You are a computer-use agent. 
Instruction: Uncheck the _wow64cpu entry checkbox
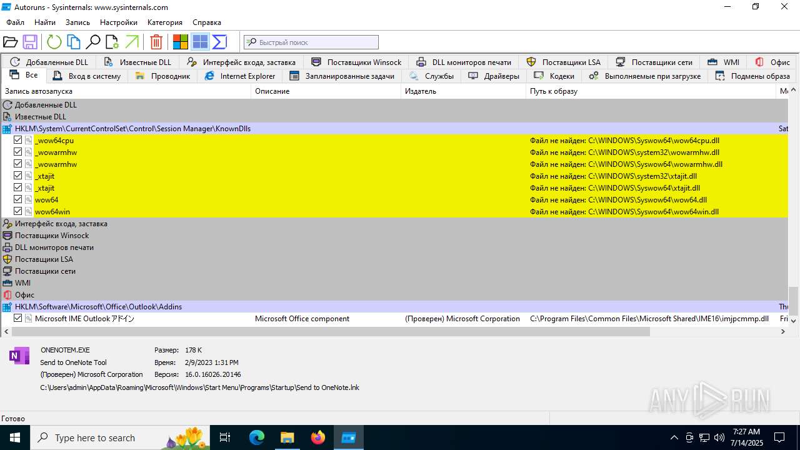tap(17, 140)
